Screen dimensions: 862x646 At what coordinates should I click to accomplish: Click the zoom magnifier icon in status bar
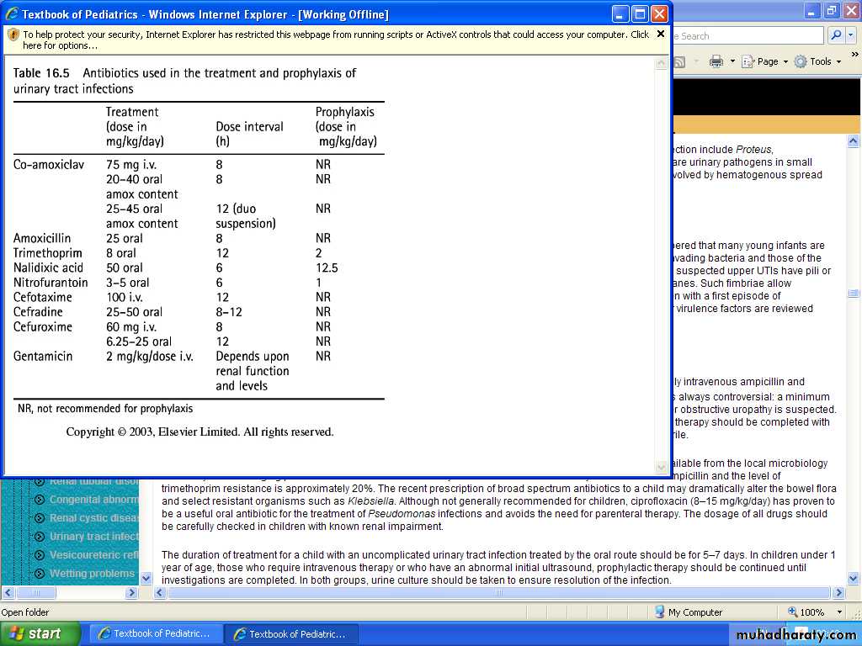click(x=793, y=612)
